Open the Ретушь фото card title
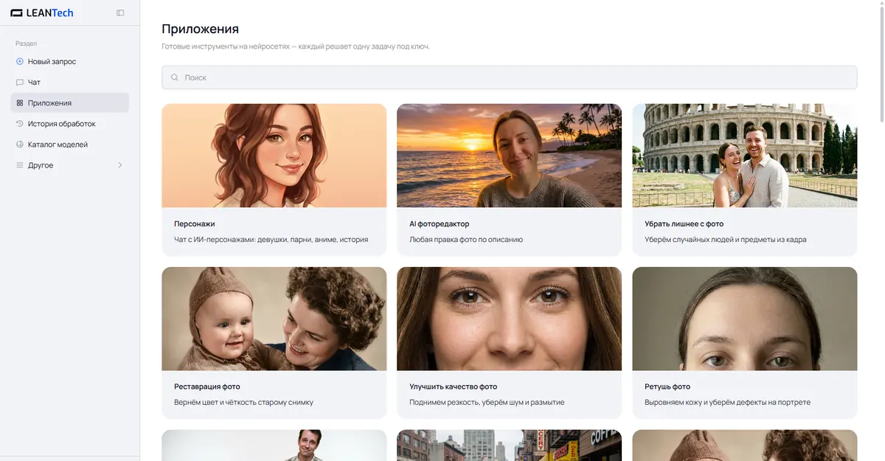The image size is (885, 461). [667, 387]
